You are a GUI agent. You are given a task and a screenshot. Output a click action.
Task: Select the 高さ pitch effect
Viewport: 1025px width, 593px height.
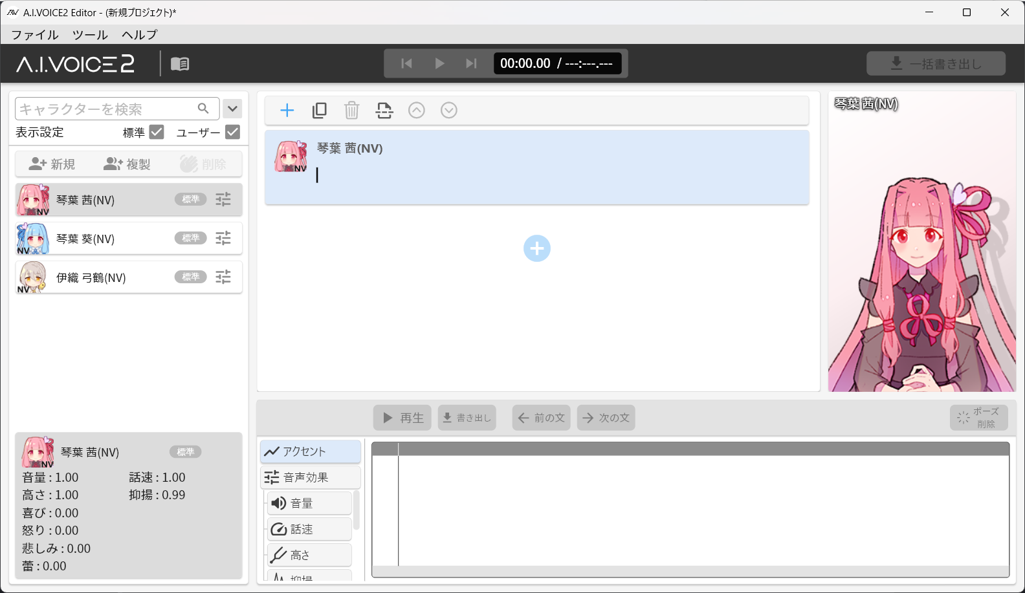click(309, 555)
